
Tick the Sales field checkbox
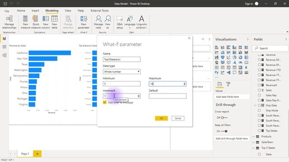(259, 90)
